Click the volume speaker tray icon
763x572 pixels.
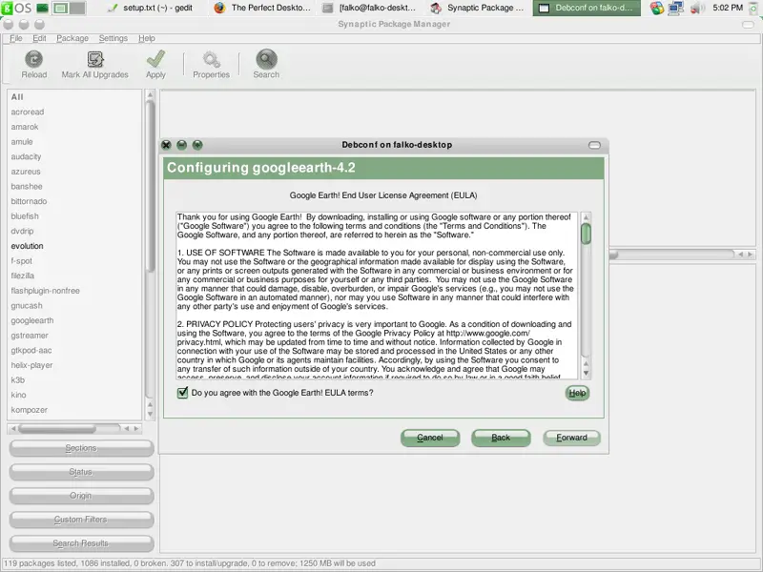click(x=697, y=8)
